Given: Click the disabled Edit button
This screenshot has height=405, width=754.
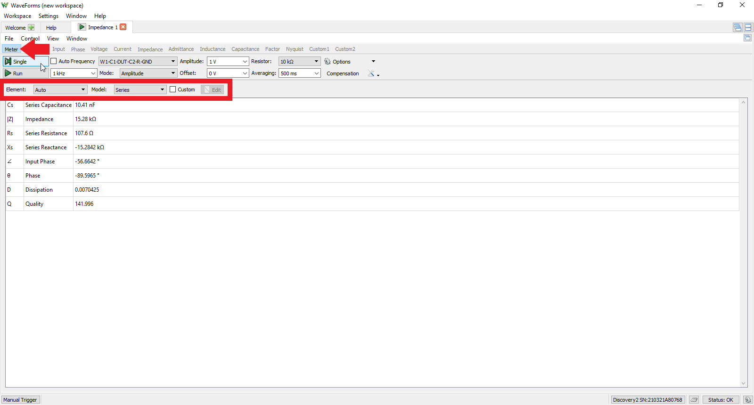Looking at the screenshot, I should (213, 89).
